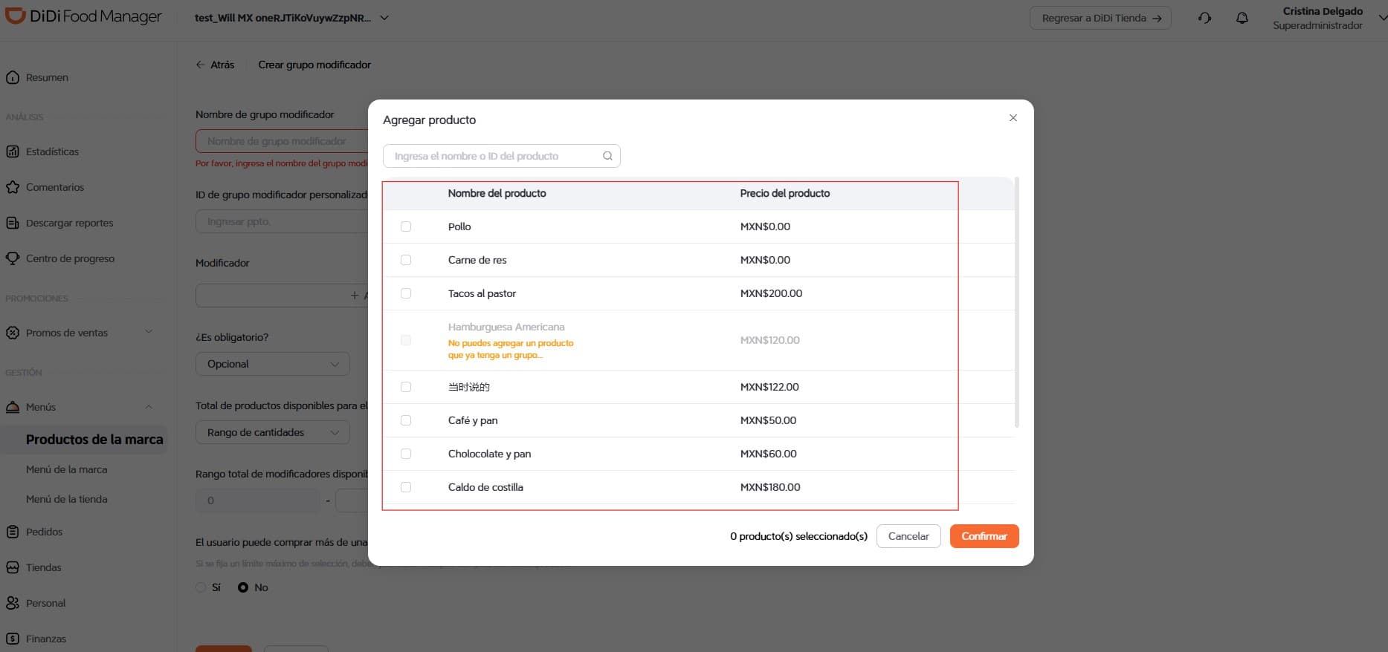
Task: Expand the Promos de ventas submenu
Action: 149,332
